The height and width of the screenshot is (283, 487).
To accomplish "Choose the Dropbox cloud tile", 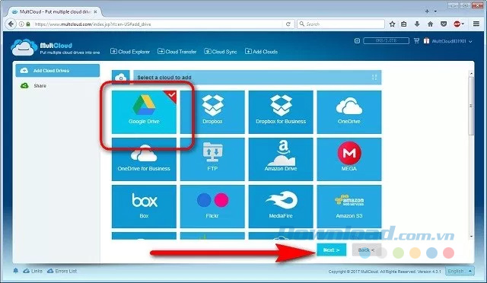I will click(212, 112).
